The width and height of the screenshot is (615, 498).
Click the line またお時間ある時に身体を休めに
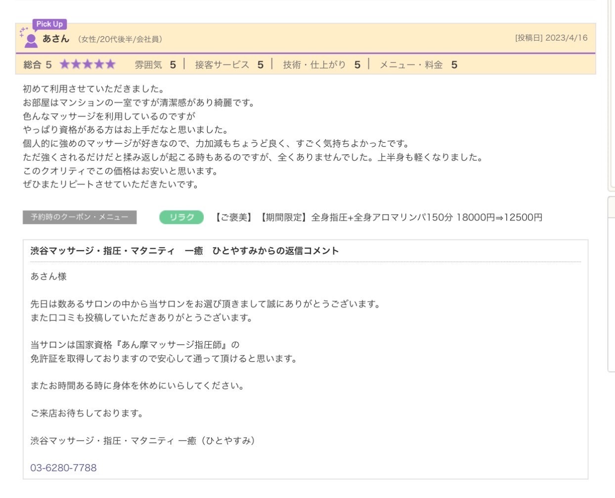click(137, 386)
